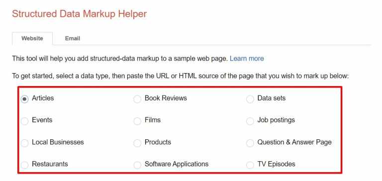Image resolution: width=382 pixels, height=181 pixels.
Task: Click the Local Businesses label text
Action: pos(58,142)
